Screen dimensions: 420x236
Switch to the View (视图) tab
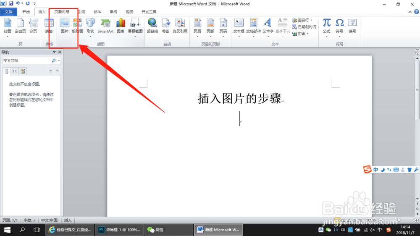point(129,12)
